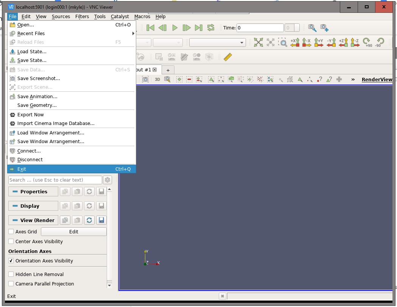Click the 3D interaction mode icon
This screenshot has height=307, width=397.
(157, 79)
